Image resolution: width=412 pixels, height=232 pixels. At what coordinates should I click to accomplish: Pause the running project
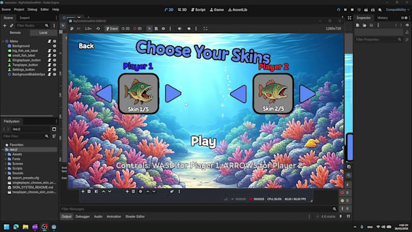pos(345,10)
